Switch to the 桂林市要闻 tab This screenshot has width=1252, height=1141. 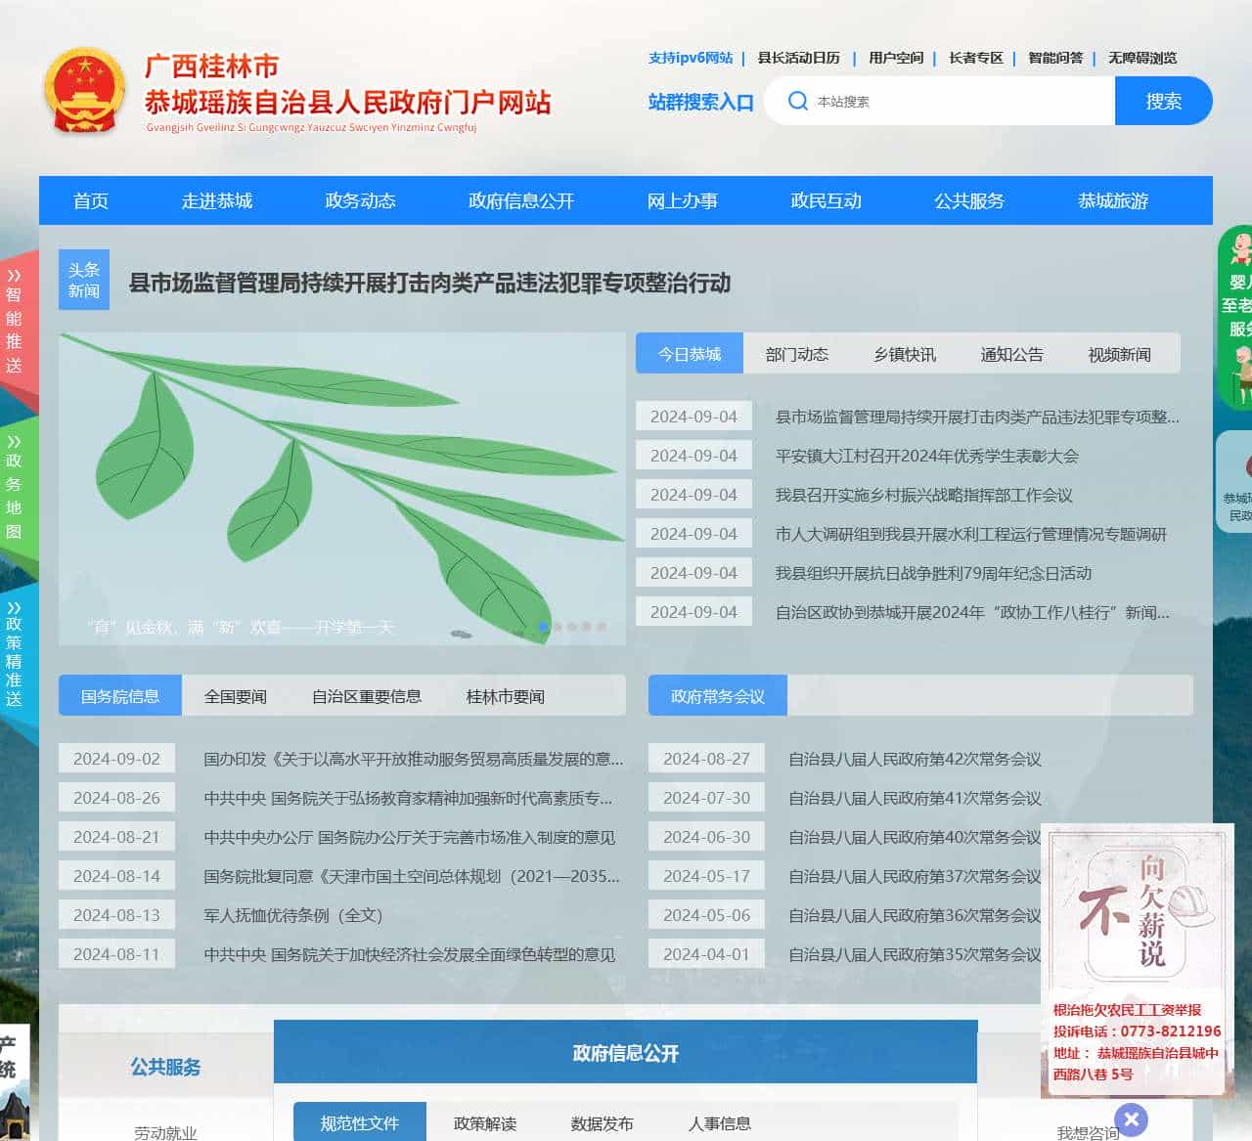point(503,696)
